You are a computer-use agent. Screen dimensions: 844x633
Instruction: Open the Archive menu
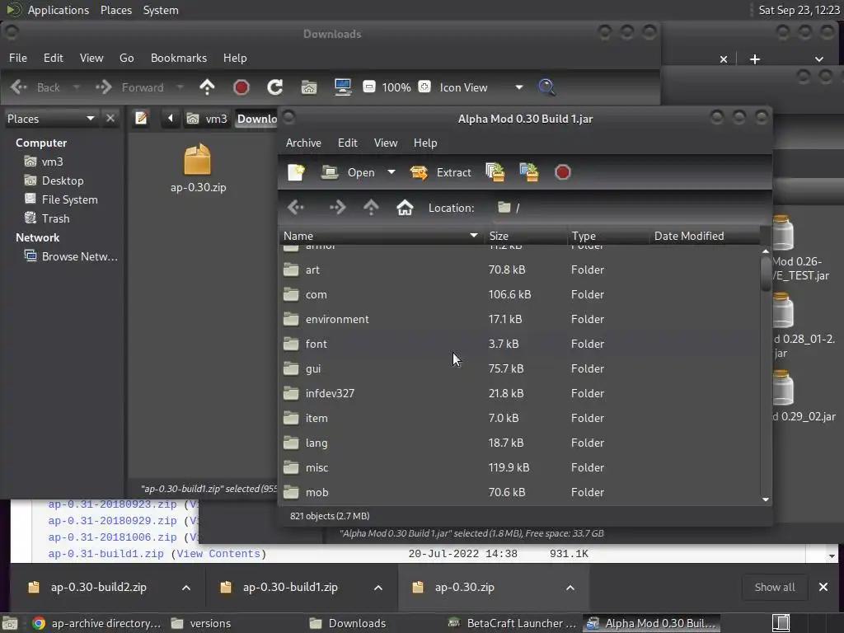pyautogui.click(x=303, y=143)
